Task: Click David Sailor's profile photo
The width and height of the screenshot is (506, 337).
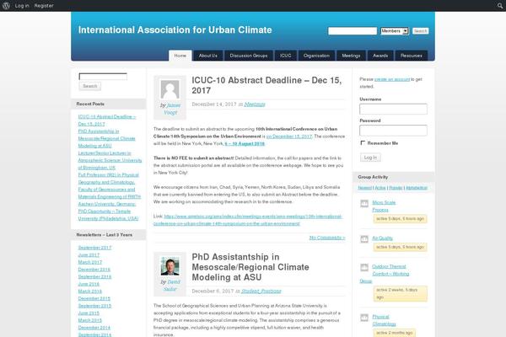Action: (170, 266)
